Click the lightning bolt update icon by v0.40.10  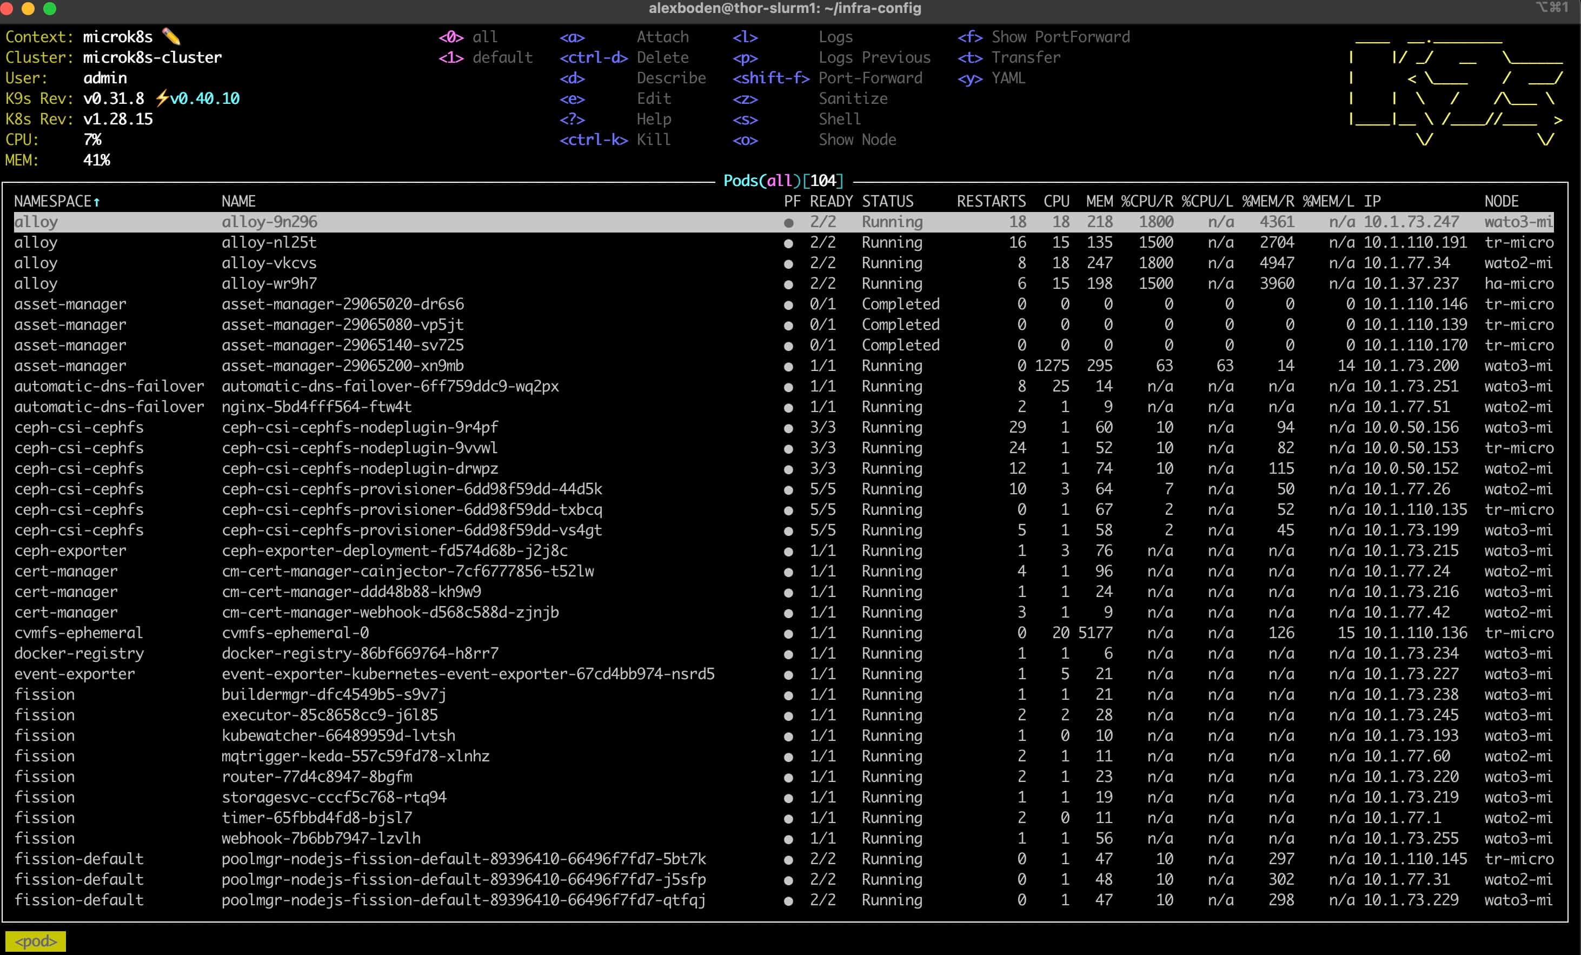(162, 98)
